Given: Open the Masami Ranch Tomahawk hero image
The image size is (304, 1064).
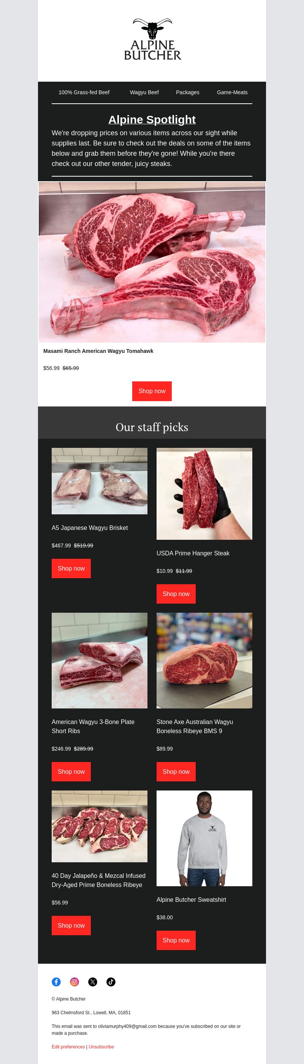Looking at the screenshot, I should tap(152, 262).
